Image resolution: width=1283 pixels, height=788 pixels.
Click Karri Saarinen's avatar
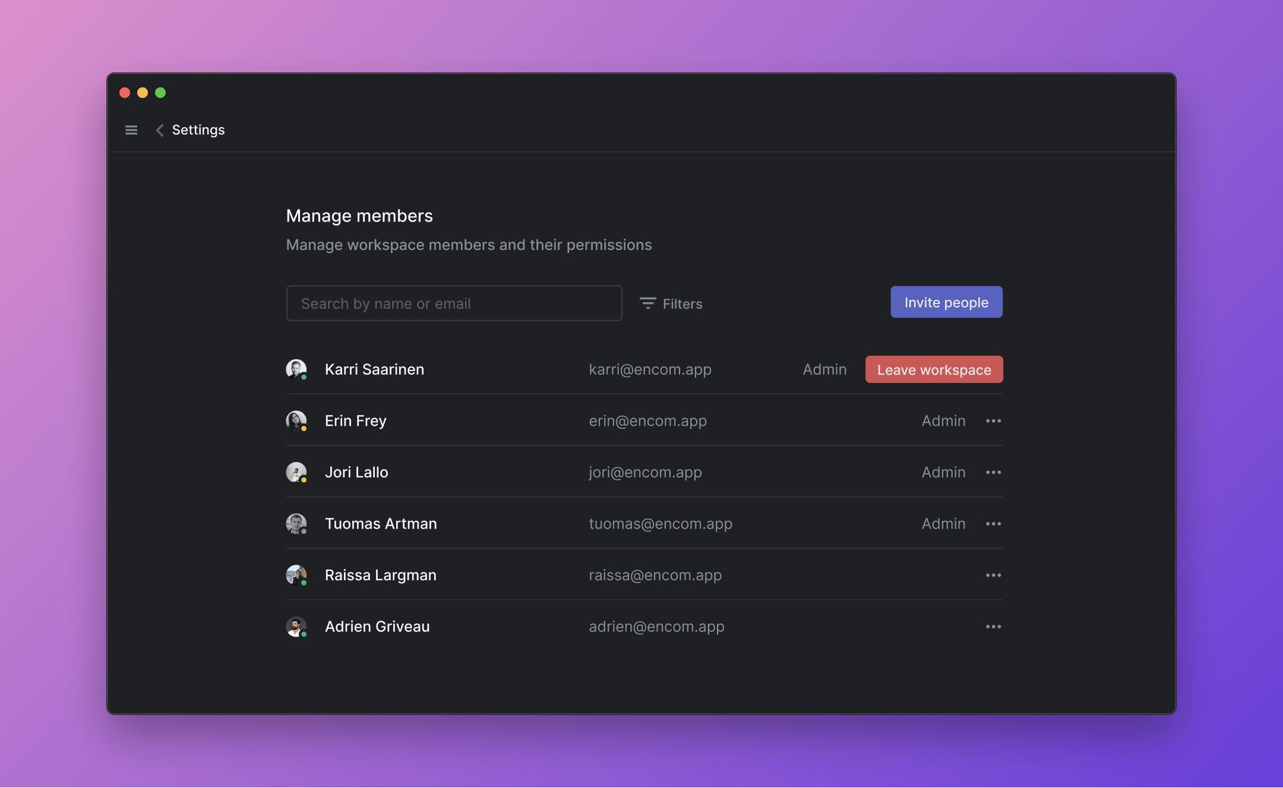pyautogui.click(x=296, y=369)
